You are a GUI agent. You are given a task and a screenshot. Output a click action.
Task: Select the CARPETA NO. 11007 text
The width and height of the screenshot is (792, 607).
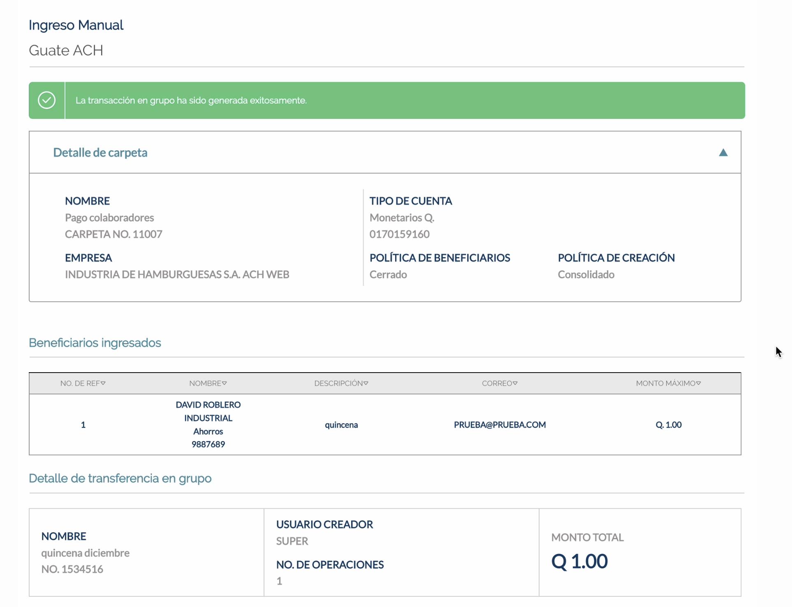(x=113, y=234)
